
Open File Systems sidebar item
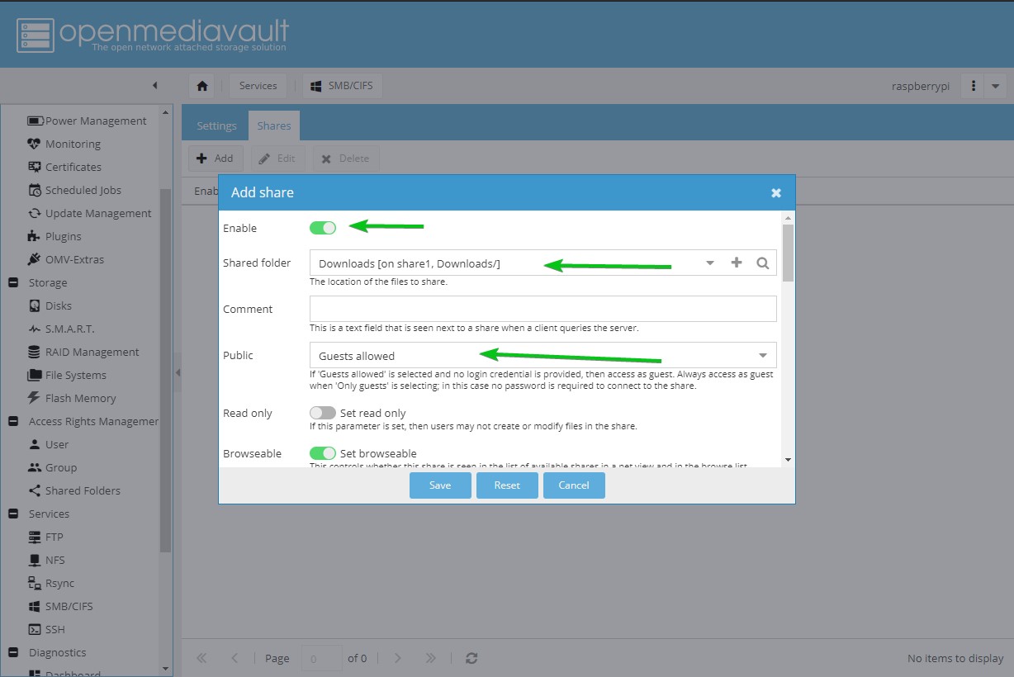(67, 375)
